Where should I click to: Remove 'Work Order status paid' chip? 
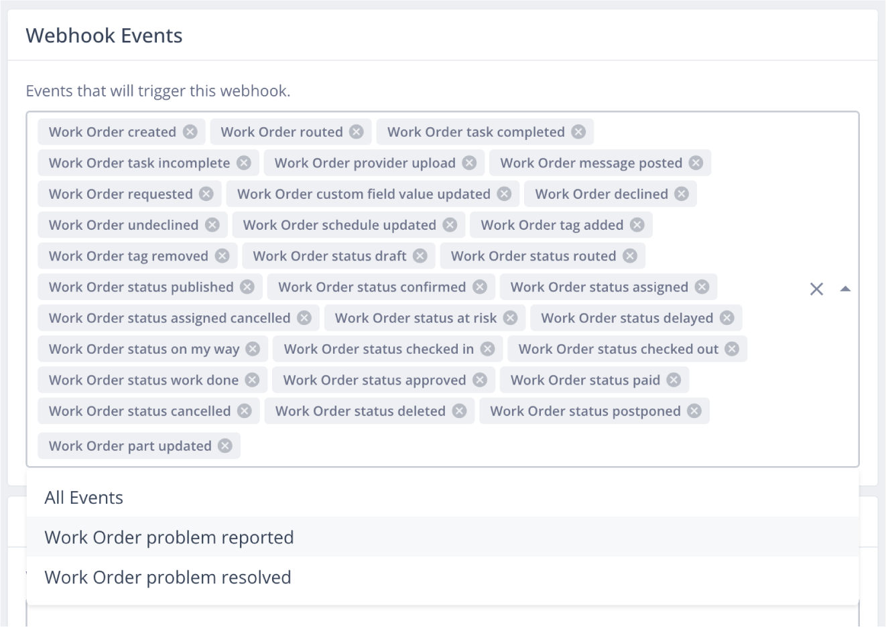pyautogui.click(x=674, y=380)
